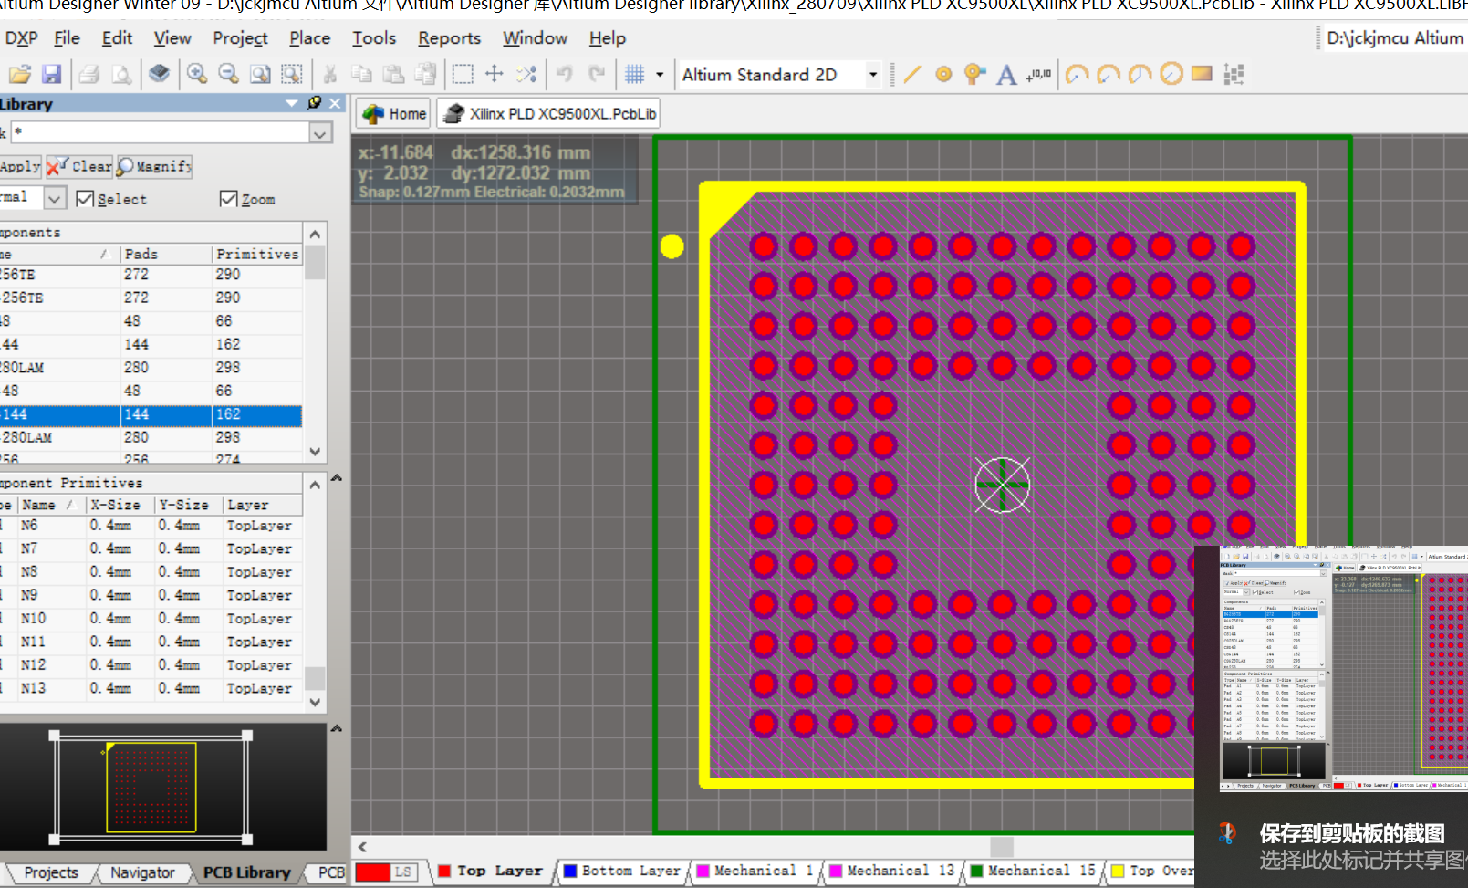Image resolution: width=1468 pixels, height=888 pixels.
Task: Undo the last action
Action: (564, 75)
